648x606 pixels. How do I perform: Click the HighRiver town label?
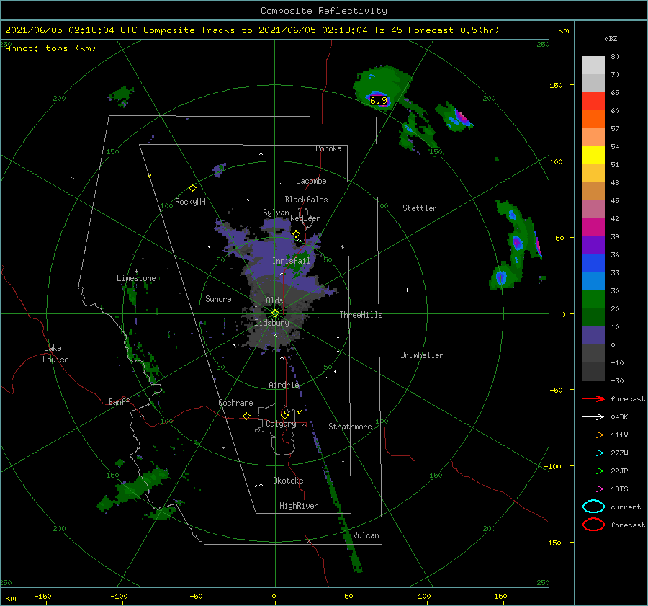pos(299,506)
